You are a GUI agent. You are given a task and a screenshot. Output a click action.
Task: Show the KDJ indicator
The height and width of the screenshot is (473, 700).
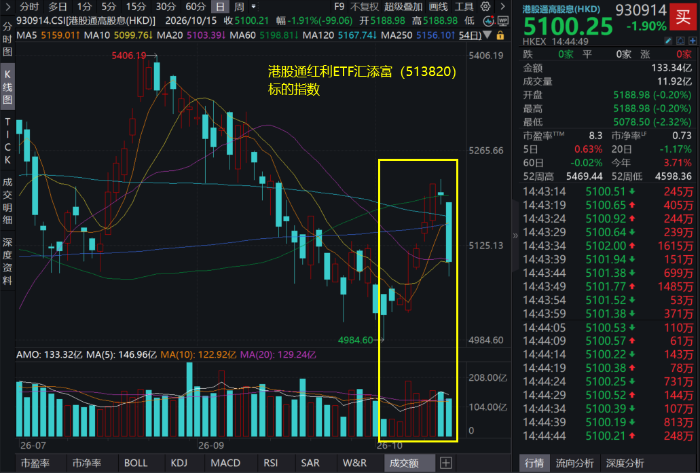[x=179, y=463]
